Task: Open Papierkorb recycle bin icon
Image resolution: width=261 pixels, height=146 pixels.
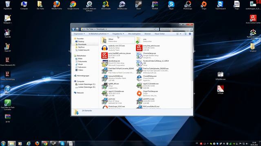Action: [x=7, y=5]
